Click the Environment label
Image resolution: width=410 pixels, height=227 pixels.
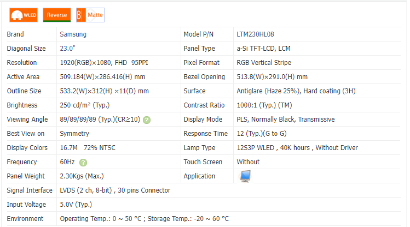coord(25,219)
